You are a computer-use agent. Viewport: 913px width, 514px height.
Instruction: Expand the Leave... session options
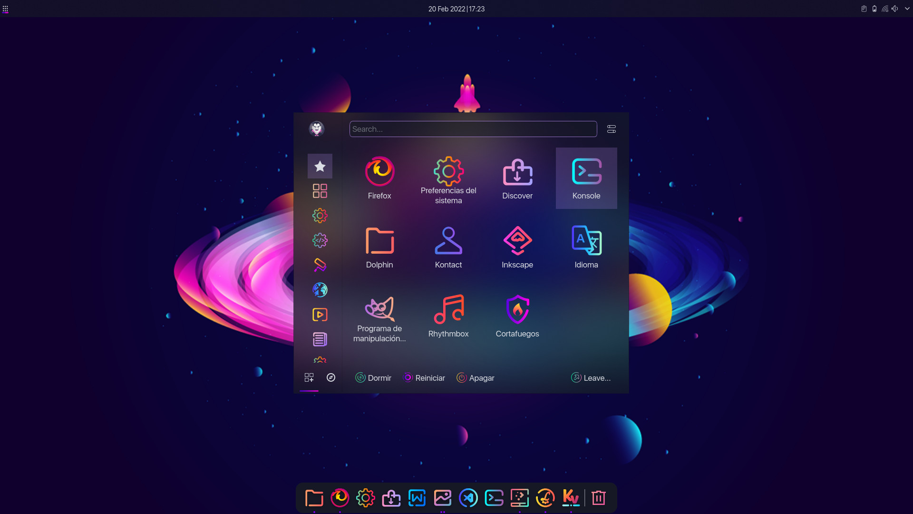[591, 378]
